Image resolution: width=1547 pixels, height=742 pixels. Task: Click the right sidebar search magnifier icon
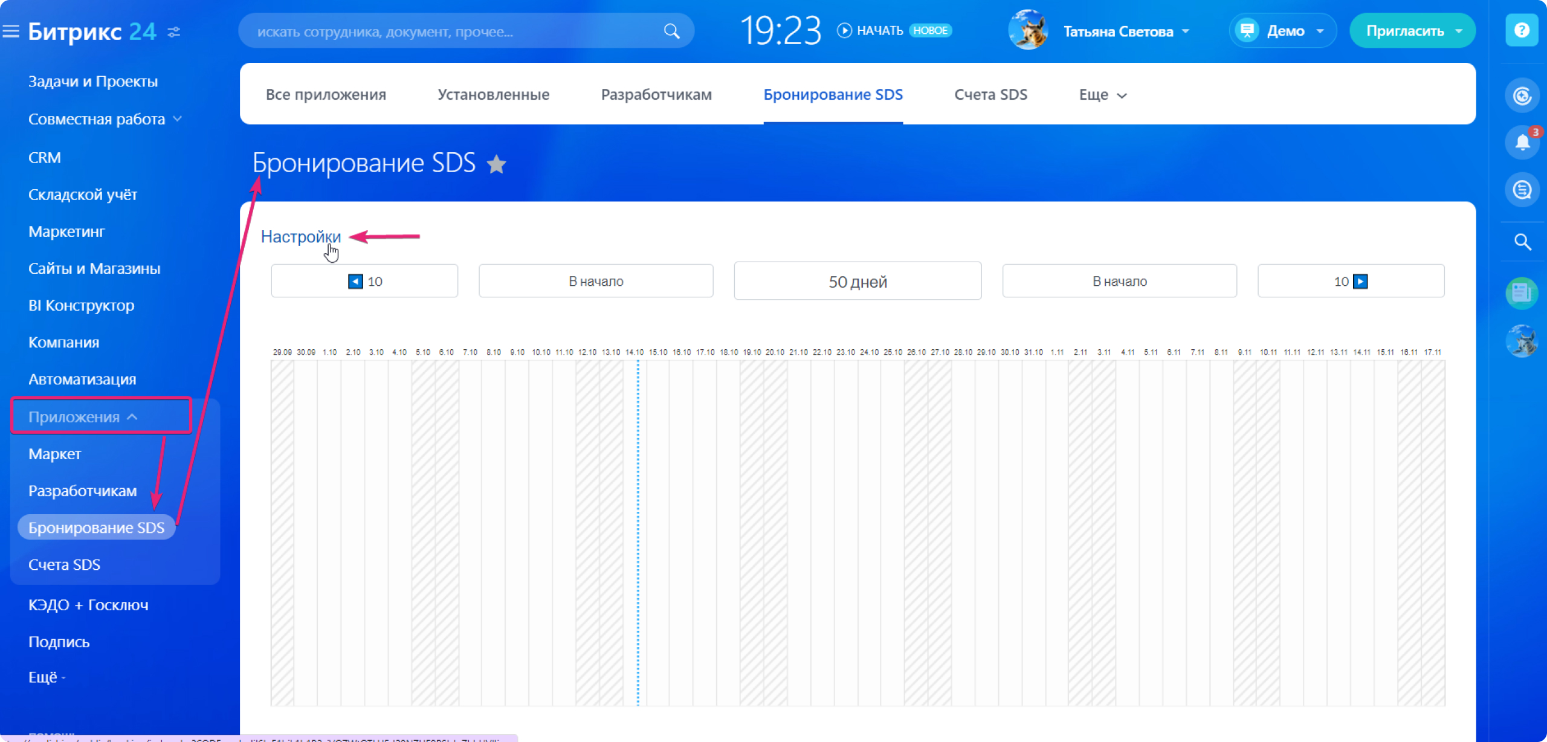click(x=1522, y=242)
